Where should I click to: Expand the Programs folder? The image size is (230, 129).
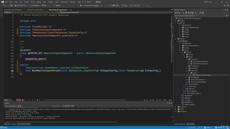pyautogui.click(x=176, y=107)
